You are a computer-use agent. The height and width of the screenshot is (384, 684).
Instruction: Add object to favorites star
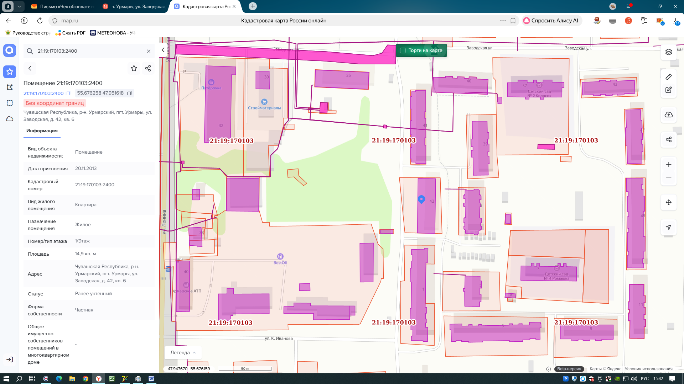[134, 68]
